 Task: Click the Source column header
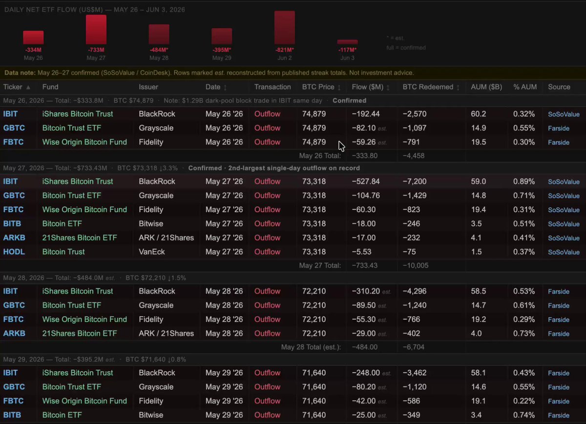click(559, 87)
